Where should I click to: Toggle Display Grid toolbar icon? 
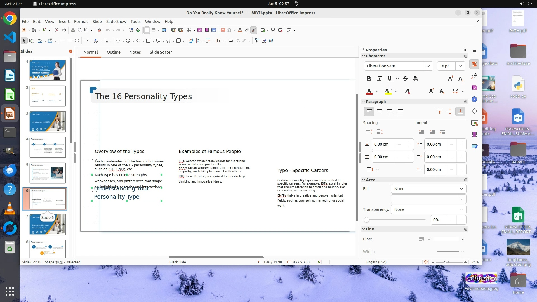click(147, 30)
